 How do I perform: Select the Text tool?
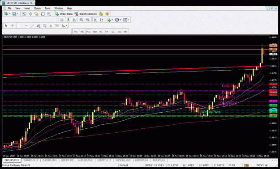51,26
